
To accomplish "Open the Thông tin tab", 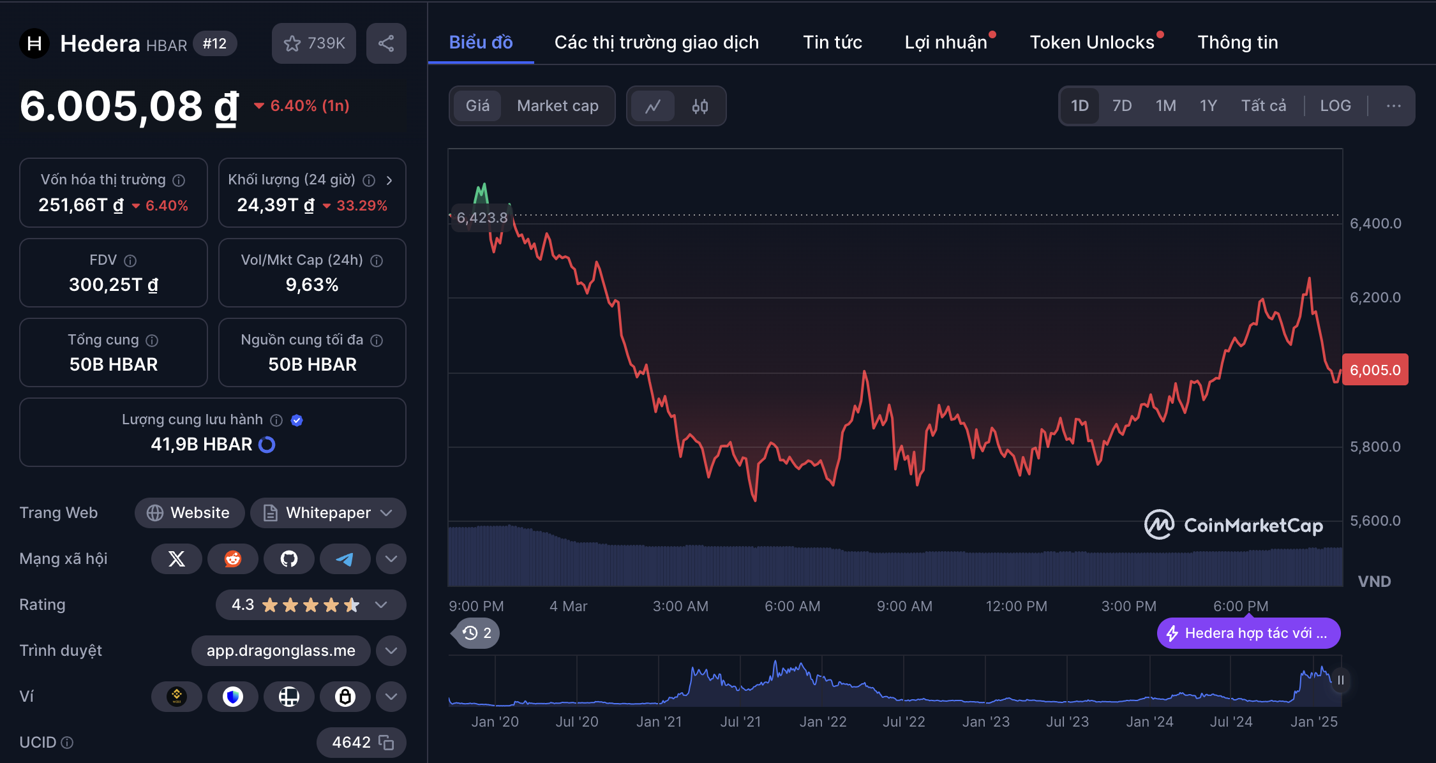I will [x=1238, y=42].
